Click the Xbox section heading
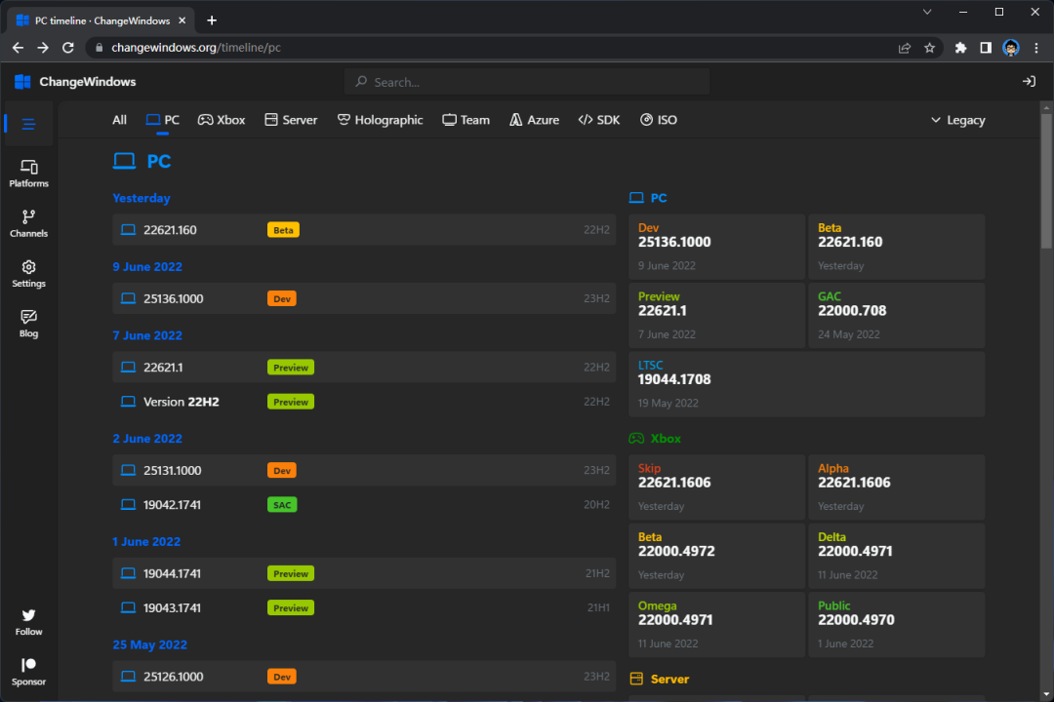This screenshot has width=1054, height=702. (x=655, y=439)
